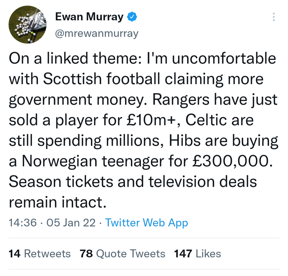This screenshot has height=276, width=288.
Task: Click the phrase remain intact
Action: pyautogui.click(x=58, y=202)
